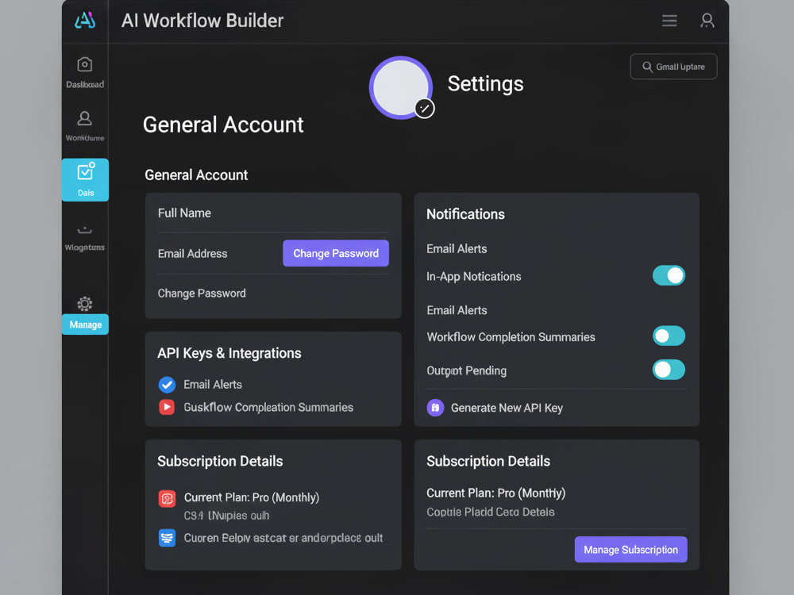Click the Settings heading
Screen dimensions: 794x595
485,84
